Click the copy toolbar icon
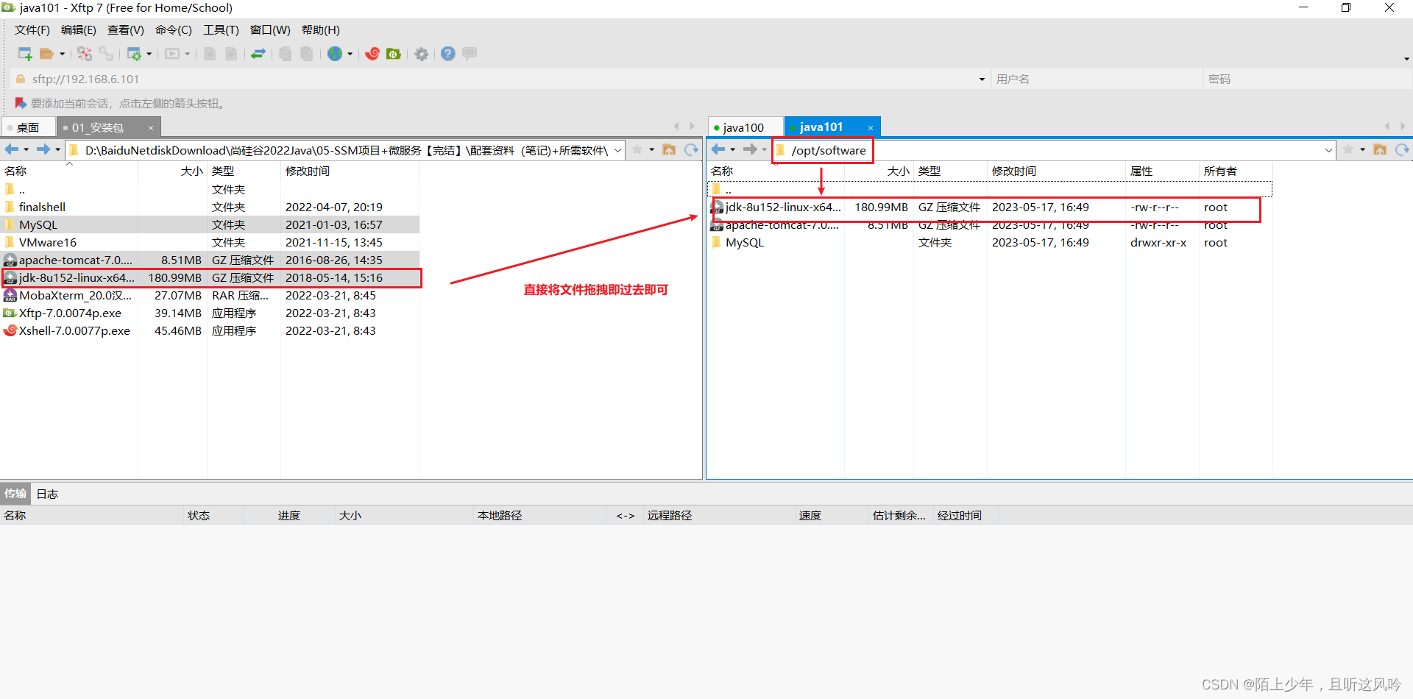This screenshot has width=1413, height=699. click(x=285, y=54)
